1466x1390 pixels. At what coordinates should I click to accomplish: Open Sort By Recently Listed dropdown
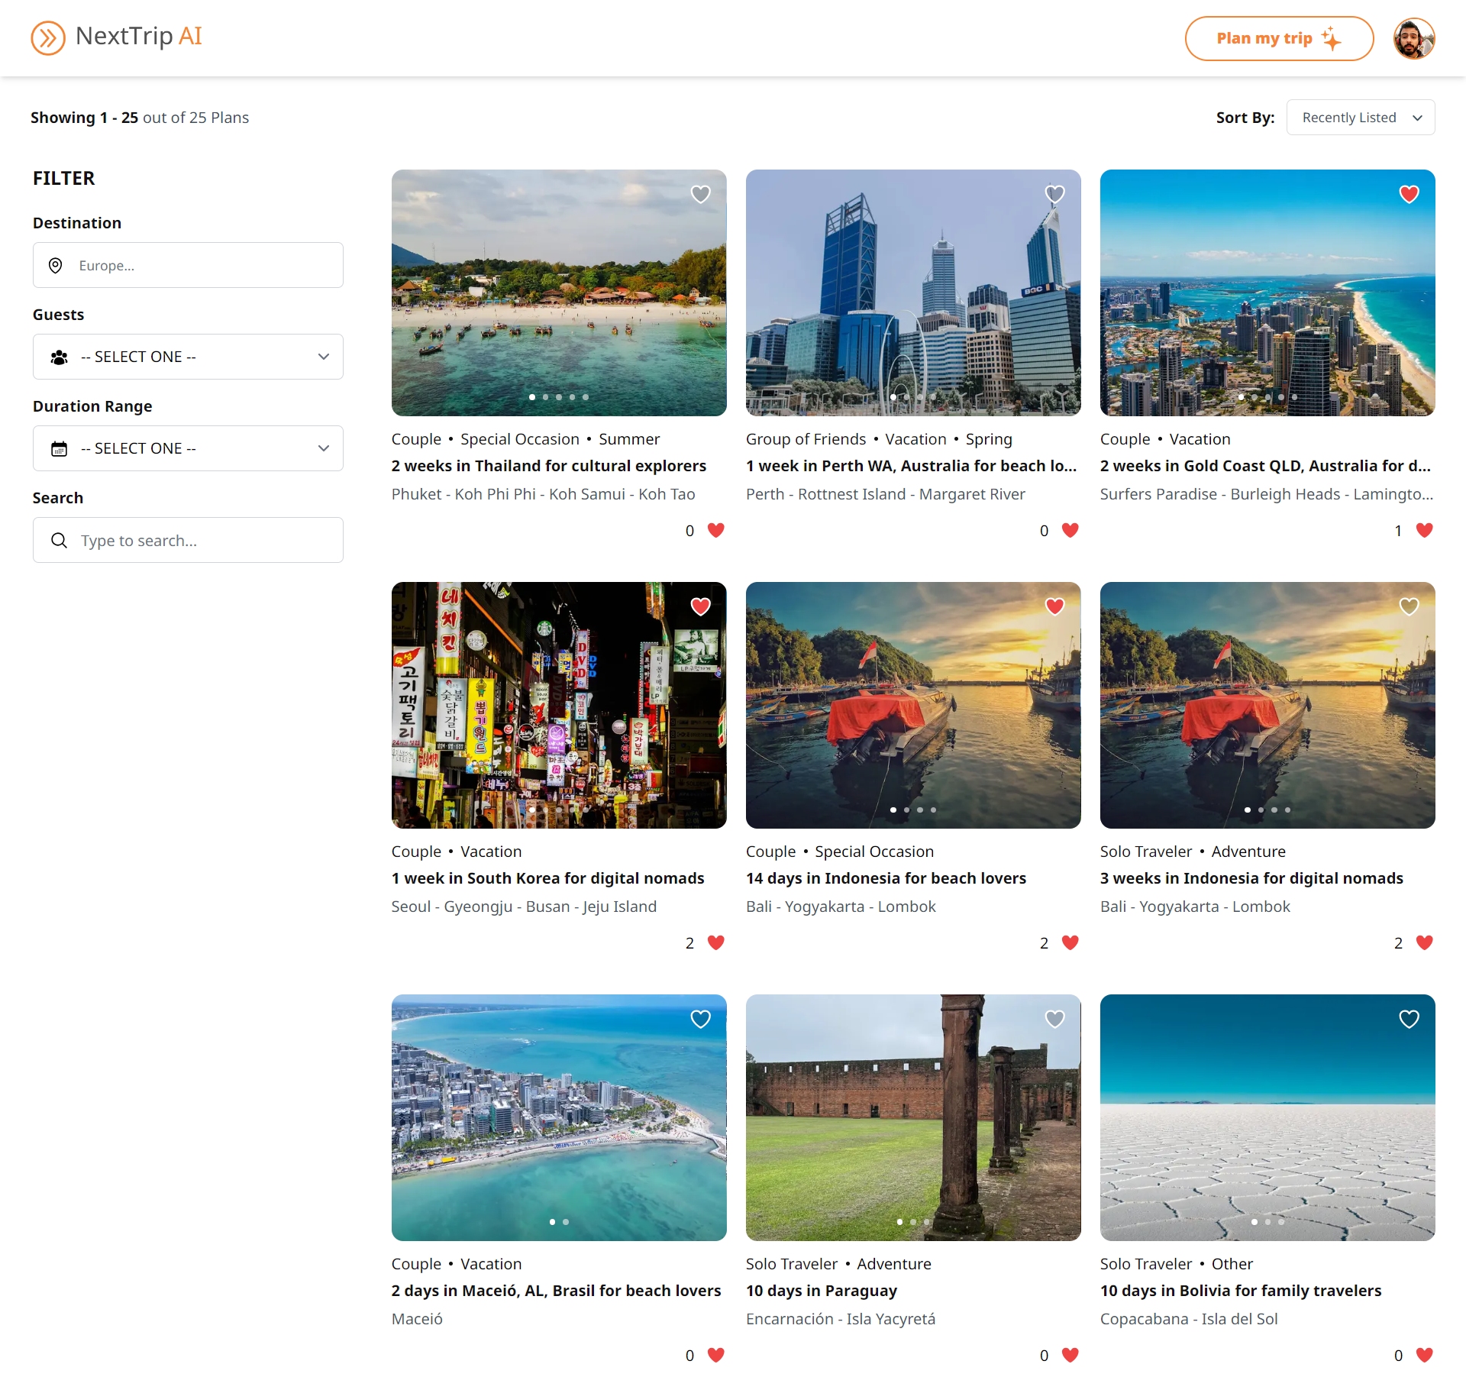1360,118
